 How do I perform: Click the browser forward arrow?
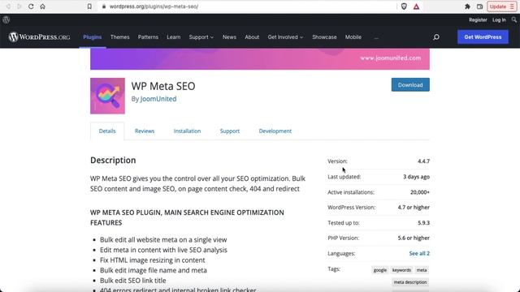[x=19, y=6]
